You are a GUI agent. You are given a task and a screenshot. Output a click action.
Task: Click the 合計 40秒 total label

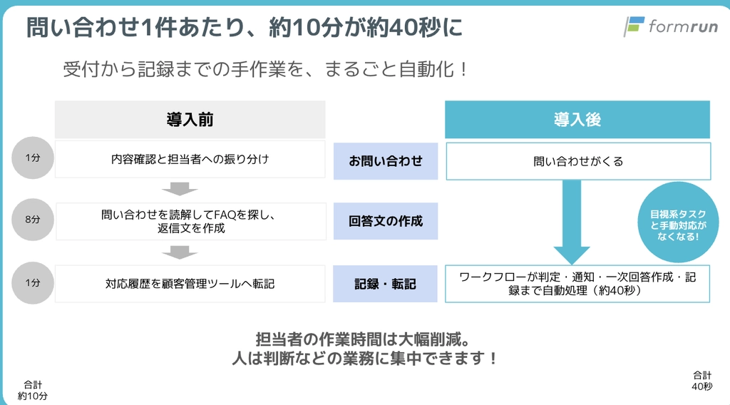[x=702, y=381]
